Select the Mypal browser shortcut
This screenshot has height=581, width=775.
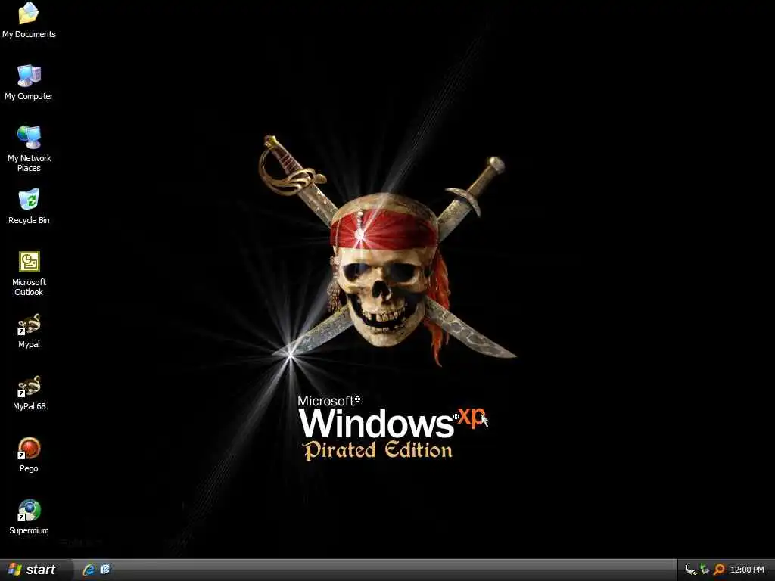[29, 324]
